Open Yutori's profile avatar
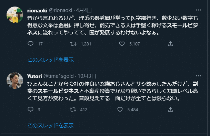Image resolution: width=210 pixels, height=136 pixels. 15,81
